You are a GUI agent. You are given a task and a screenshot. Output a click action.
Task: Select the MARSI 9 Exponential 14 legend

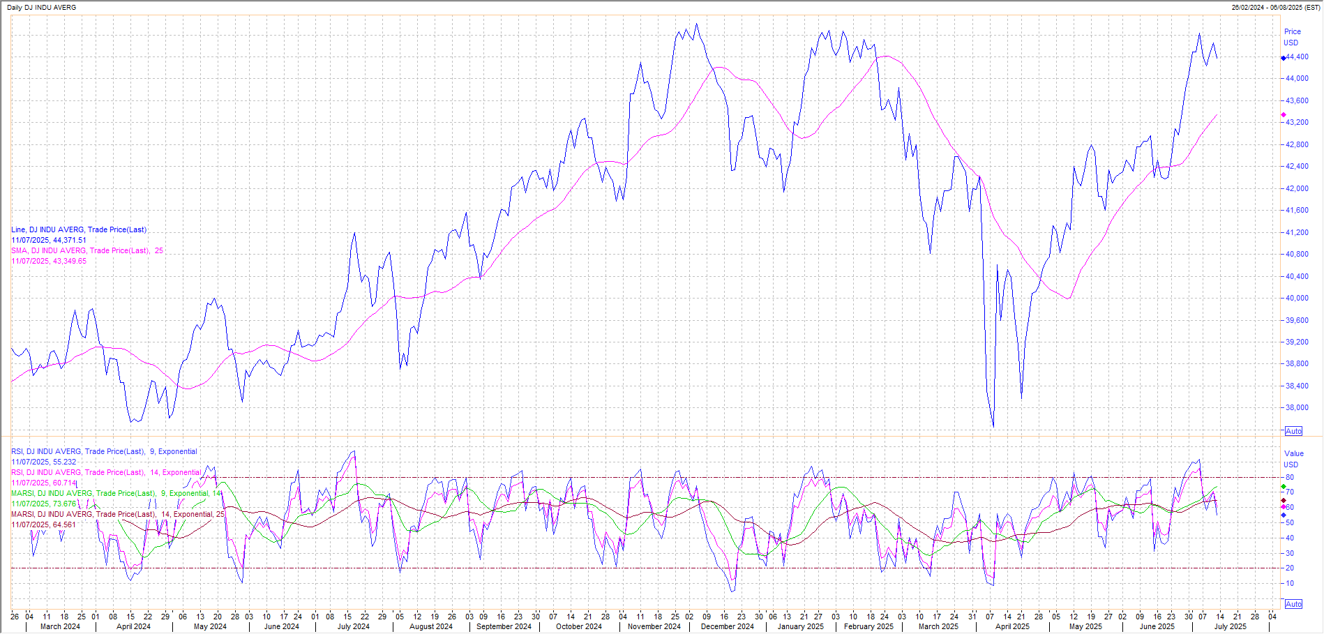point(116,493)
